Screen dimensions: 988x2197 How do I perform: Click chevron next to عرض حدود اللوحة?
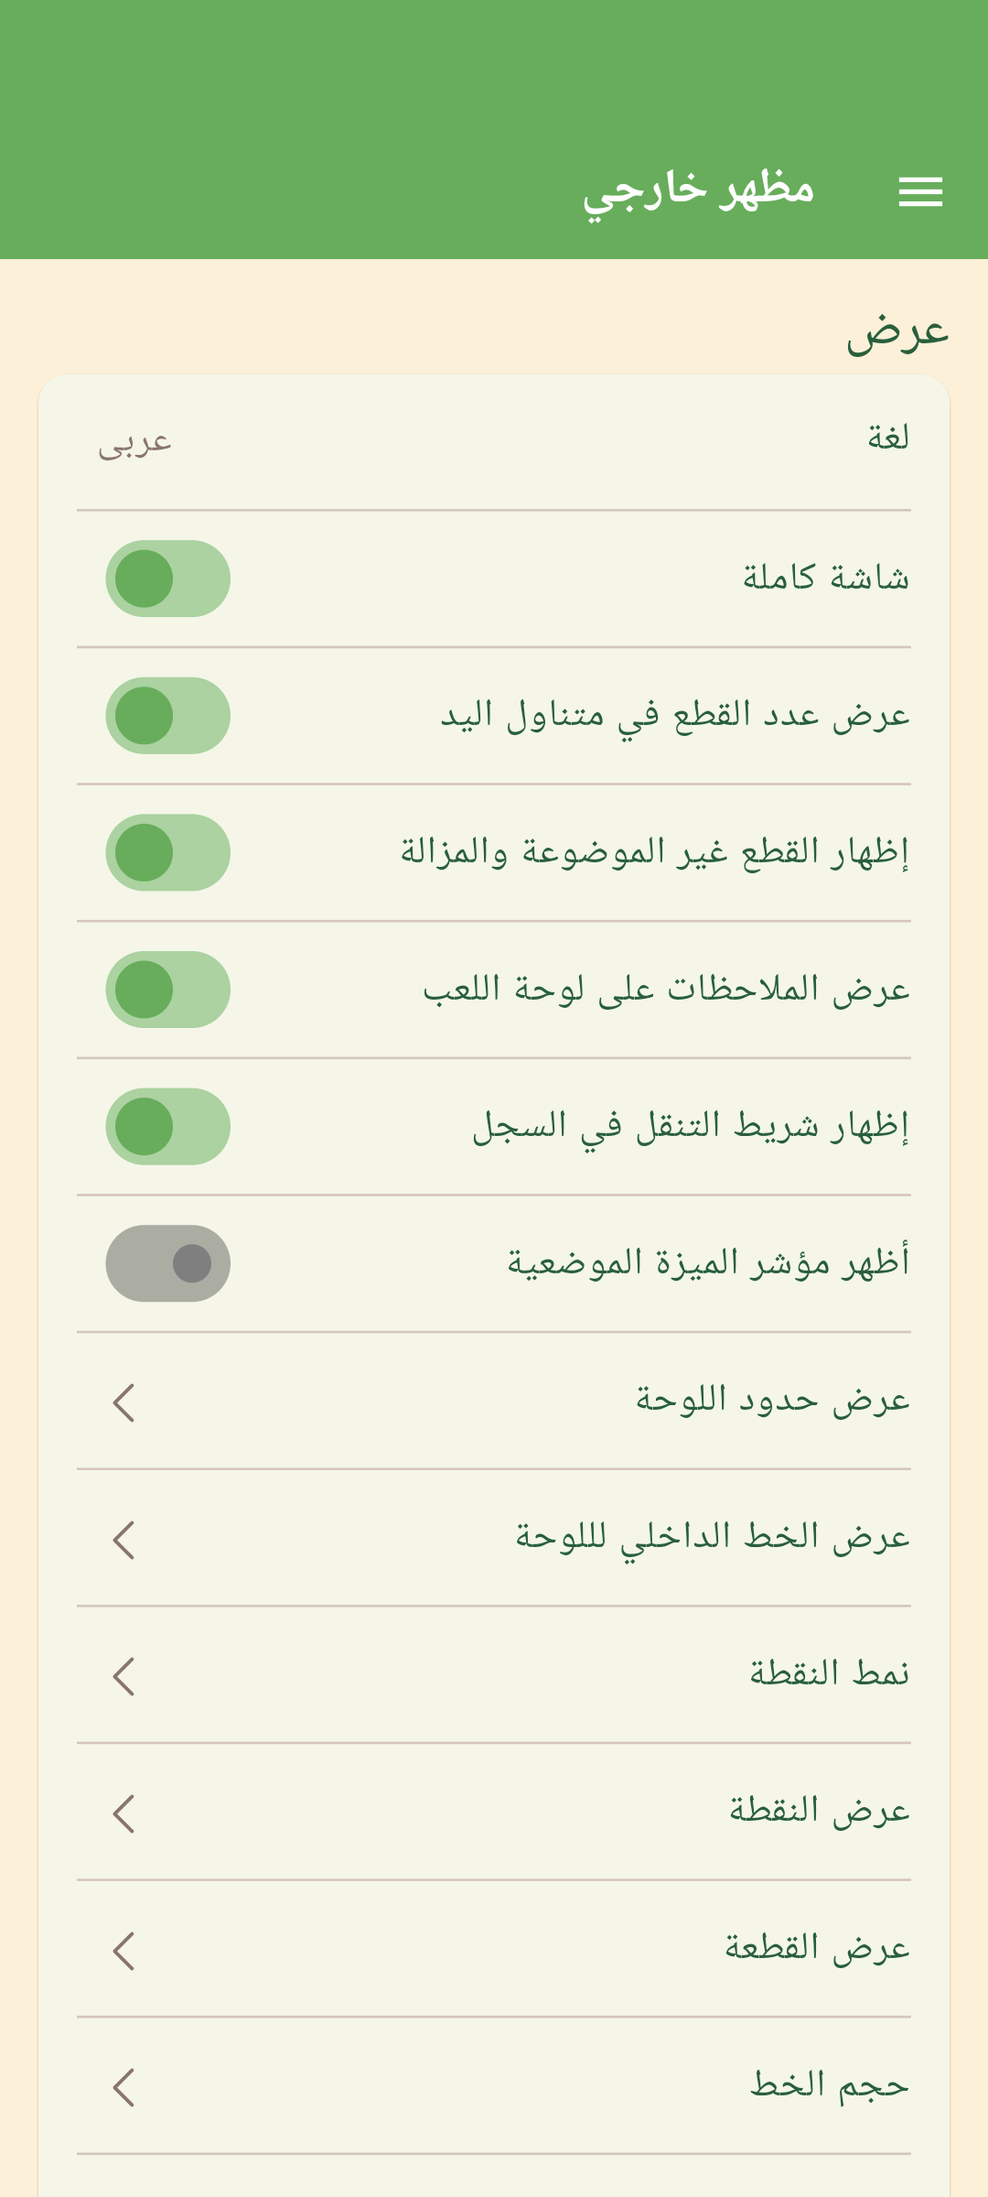(x=124, y=1402)
